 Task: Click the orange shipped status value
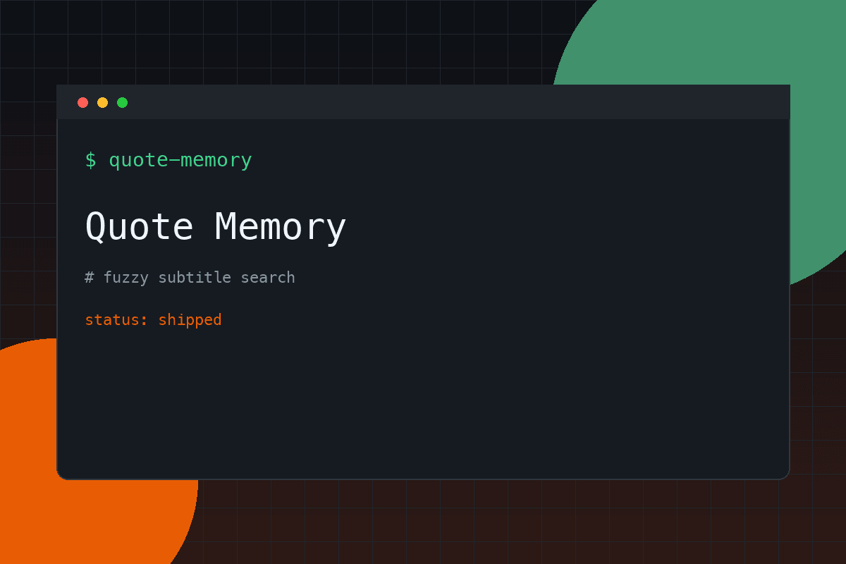190,320
